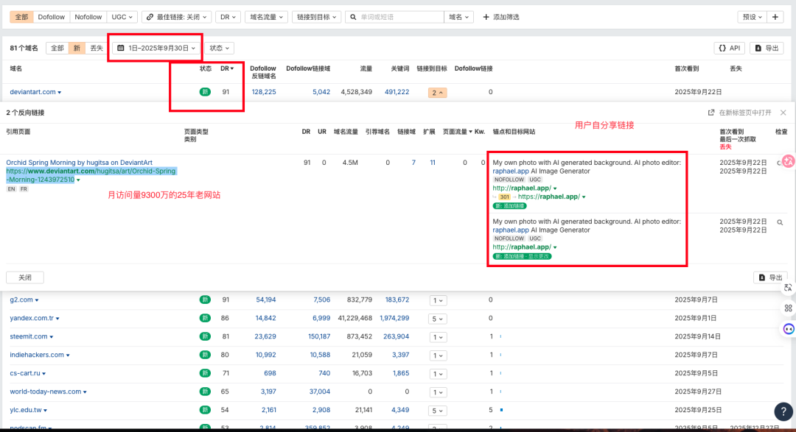The width and height of the screenshot is (796, 432).
Task: Open the 域名流量 filter dropdown
Action: pos(266,17)
